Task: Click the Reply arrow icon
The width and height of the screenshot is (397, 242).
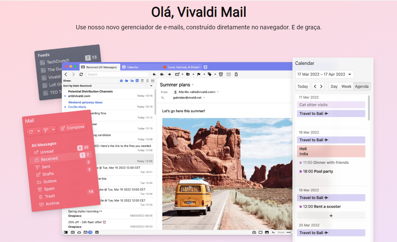Action: pyautogui.click(x=154, y=74)
